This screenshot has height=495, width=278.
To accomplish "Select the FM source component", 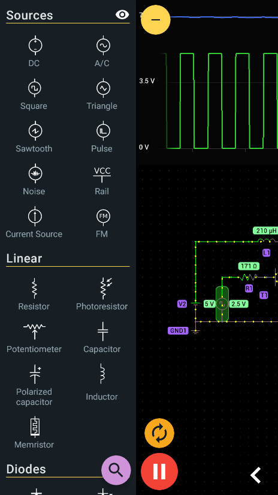I will (x=102, y=222).
